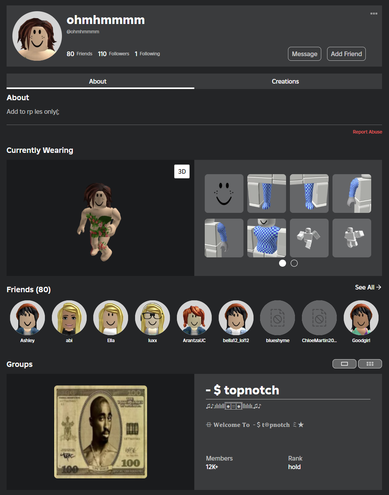Open friend Ashley's avatar
This screenshot has height=495, width=389.
[27, 318]
